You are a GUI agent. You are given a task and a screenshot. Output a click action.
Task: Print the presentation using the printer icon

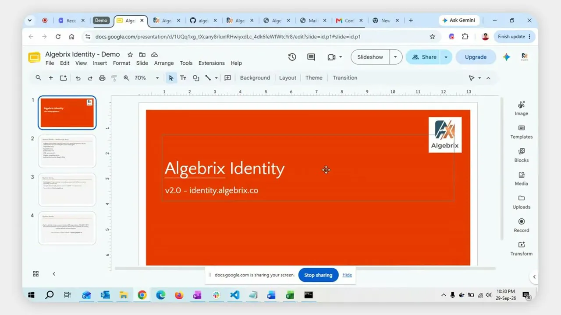coord(102,78)
